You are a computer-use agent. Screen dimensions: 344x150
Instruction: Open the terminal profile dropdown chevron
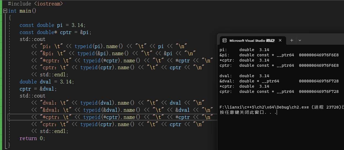point(300,40)
